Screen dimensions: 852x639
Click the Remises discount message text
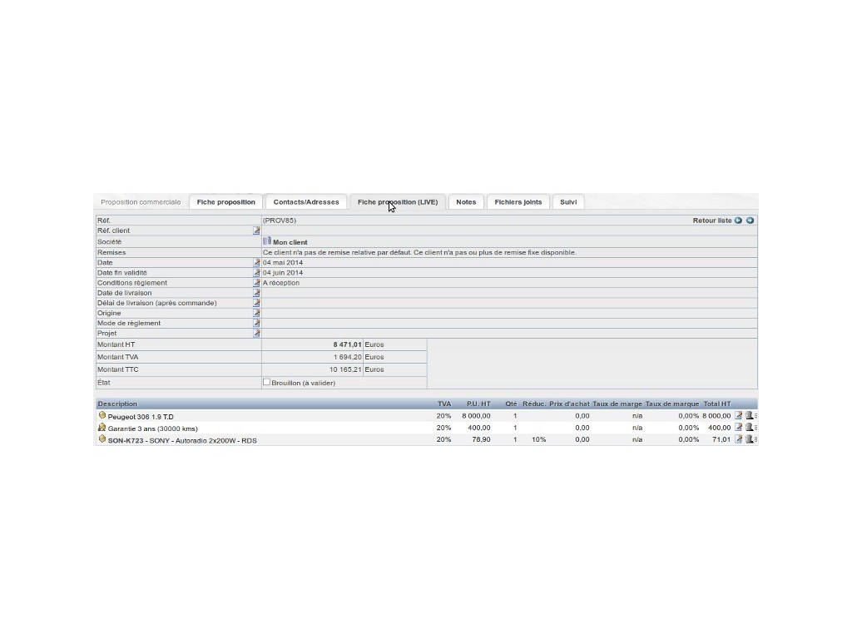pyautogui.click(x=419, y=252)
